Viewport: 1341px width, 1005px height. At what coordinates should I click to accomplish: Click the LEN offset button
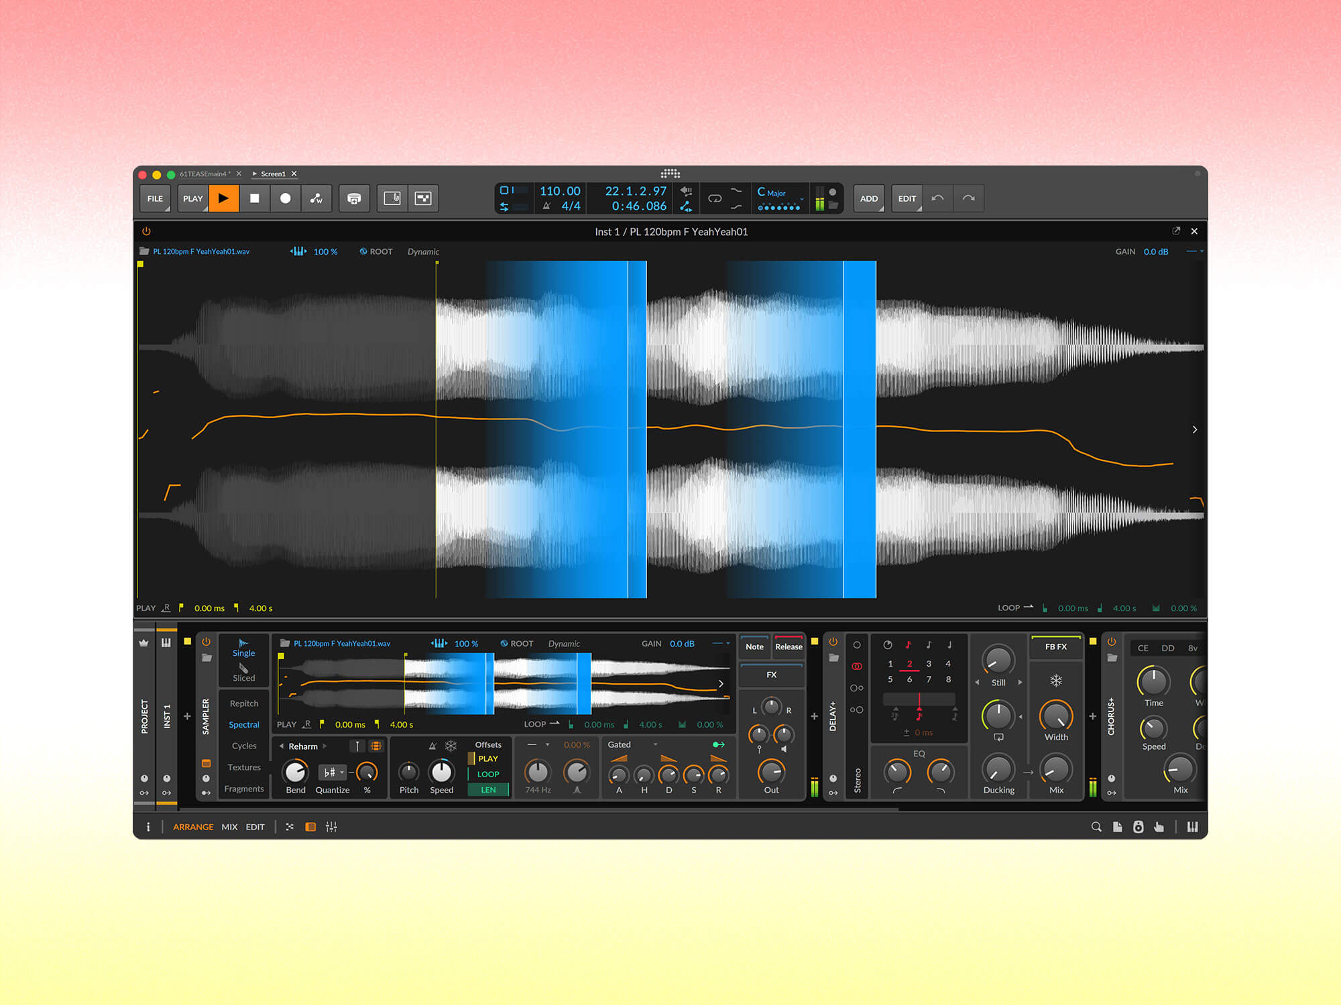489,790
